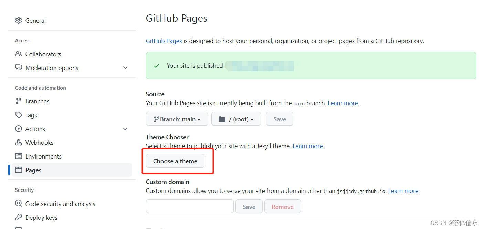Click Choose a theme button
This screenshot has width=483, height=229.
pos(175,161)
